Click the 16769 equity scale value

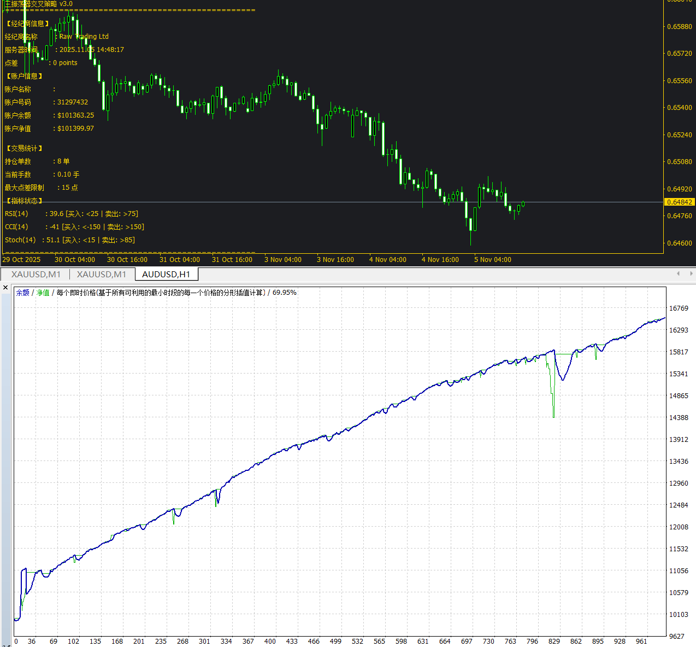[x=679, y=308]
